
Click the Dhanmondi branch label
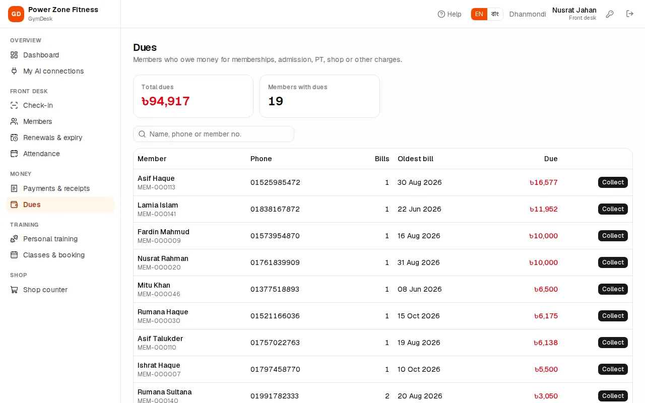pos(528,14)
